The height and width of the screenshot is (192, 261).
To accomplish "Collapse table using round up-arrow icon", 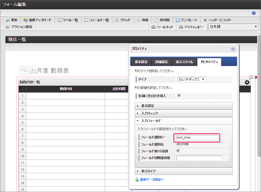I will pos(247,82).
